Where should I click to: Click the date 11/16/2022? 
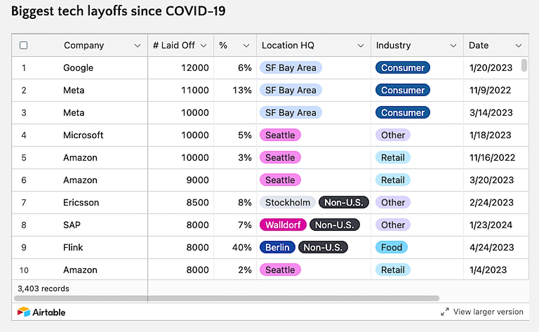tap(492, 157)
